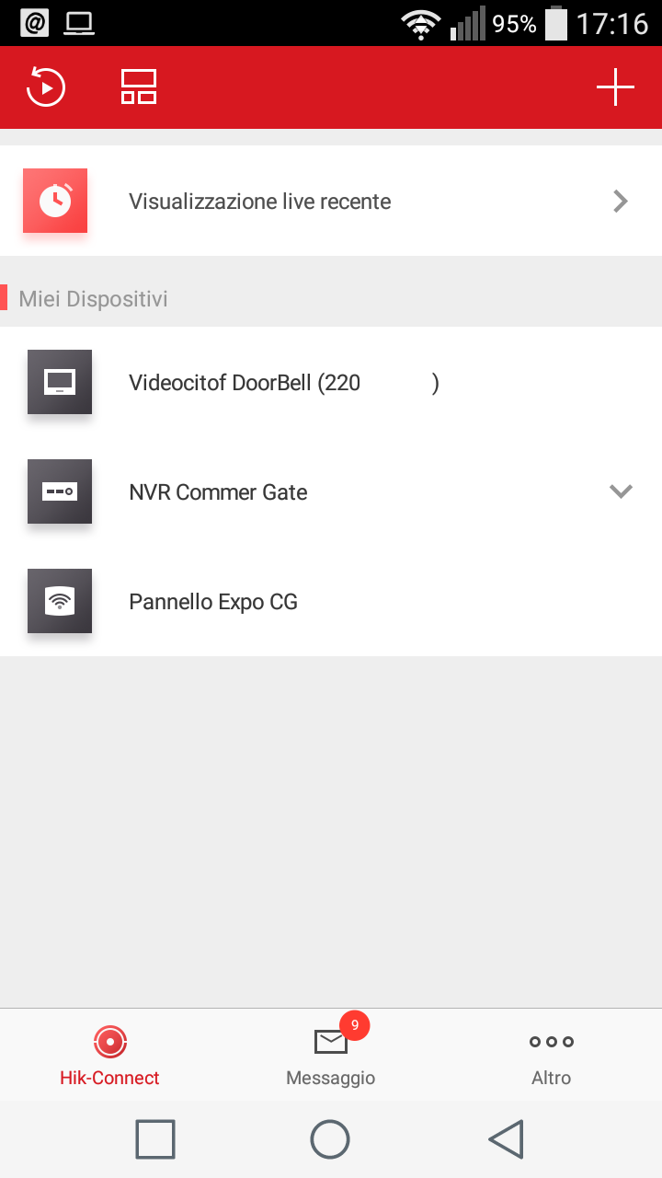Open playback history icon in header
The image size is (662, 1178).
click(x=46, y=87)
